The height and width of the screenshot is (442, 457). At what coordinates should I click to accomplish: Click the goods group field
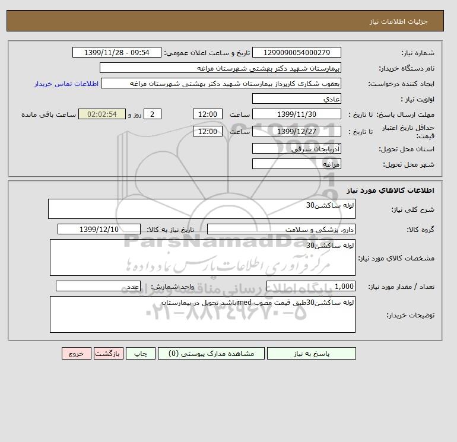pos(281,229)
